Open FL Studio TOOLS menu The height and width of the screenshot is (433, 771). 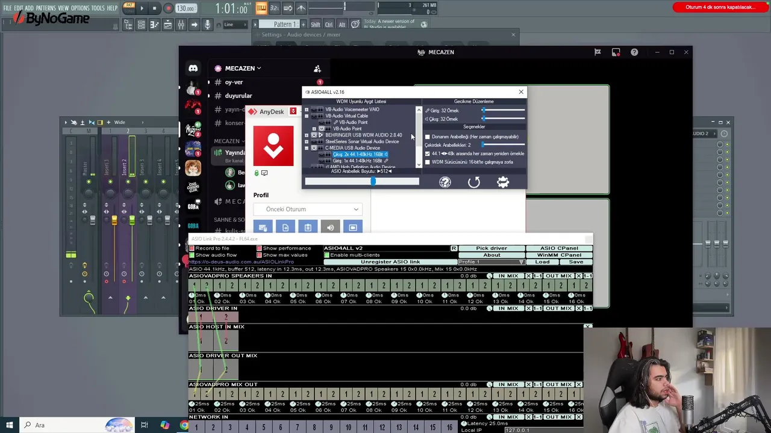(x=98, y=8)
